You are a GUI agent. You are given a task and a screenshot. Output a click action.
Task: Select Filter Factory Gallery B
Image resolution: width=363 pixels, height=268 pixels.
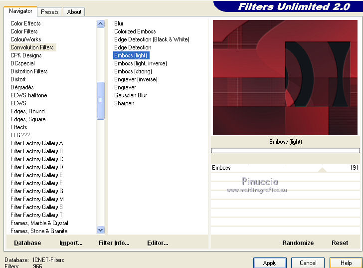click(x=36, y=151)
